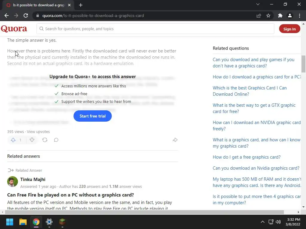Click Chrome icon in taskbar
The width and height of the screenshot is (306, 229).
tap(36, 222)
